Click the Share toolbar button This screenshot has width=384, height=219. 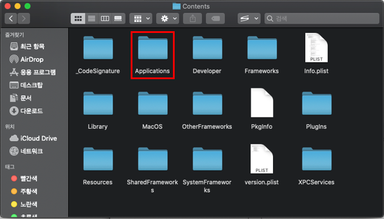(193, 18)
